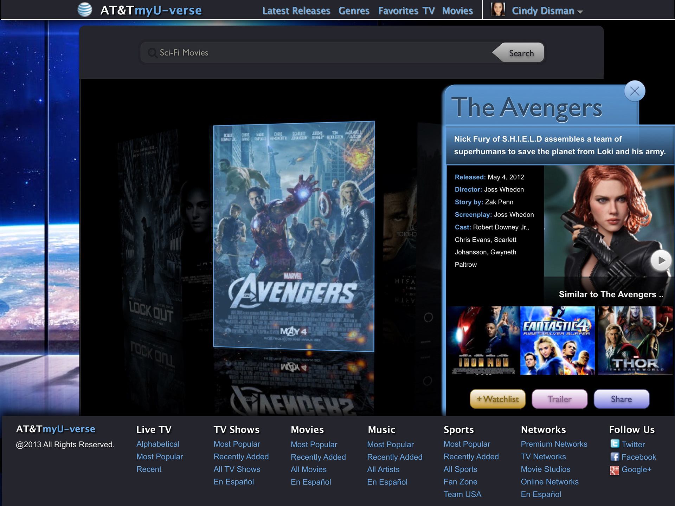Open TV Shows Most Popular link
The height and width of the screenshot is (506, 675).
pos(237,444)
